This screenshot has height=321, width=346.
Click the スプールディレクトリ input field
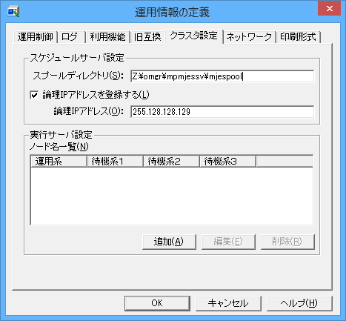[x=222, y=76]
